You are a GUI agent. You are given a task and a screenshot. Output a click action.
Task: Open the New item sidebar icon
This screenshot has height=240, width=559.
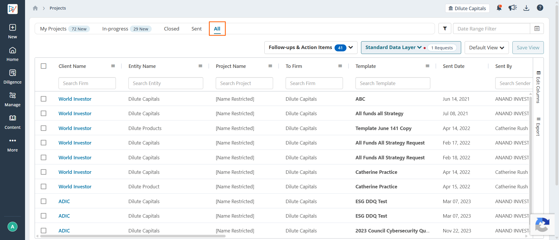(13, 31)
